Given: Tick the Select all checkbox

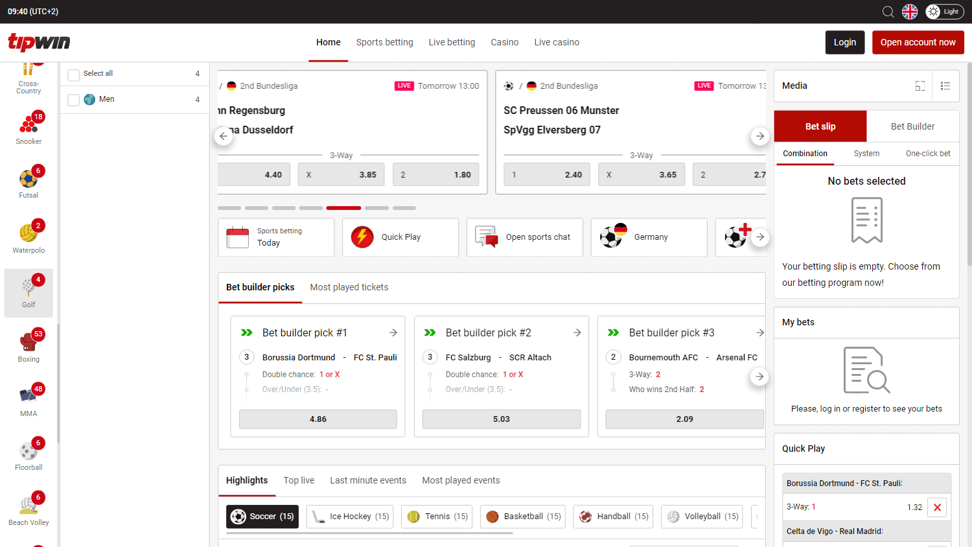Looking at the screenshot, I should (x=74, y=75).
